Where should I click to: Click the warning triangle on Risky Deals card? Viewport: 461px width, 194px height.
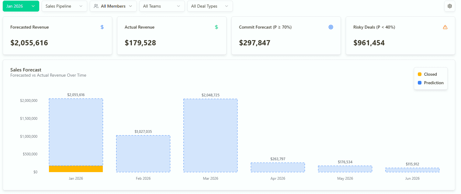445,27
